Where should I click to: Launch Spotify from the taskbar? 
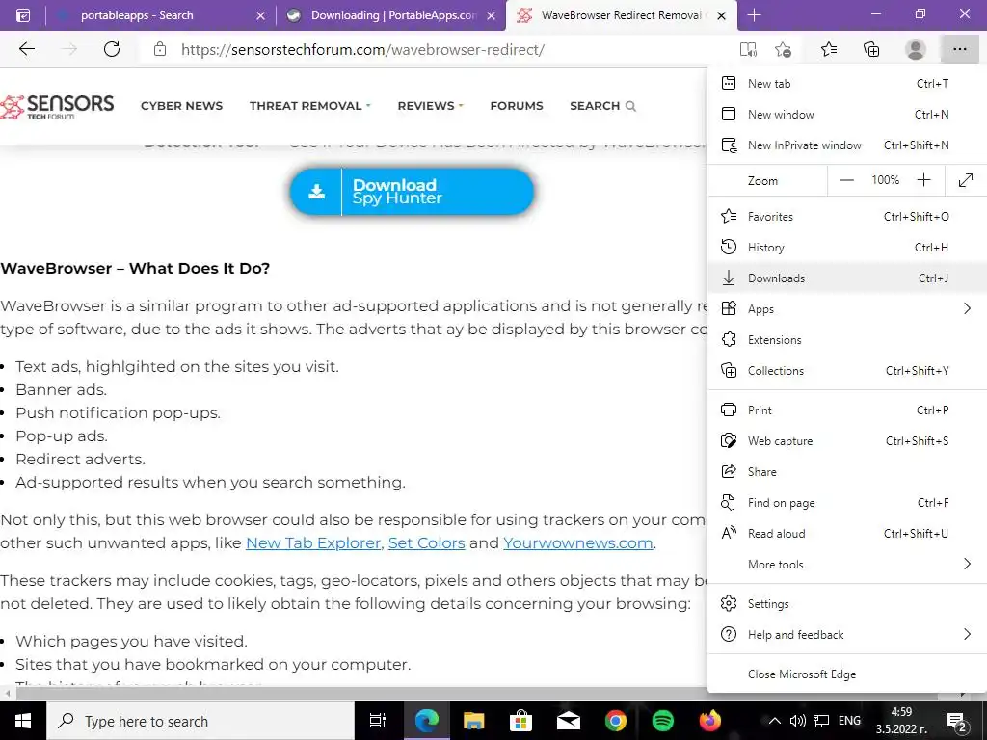click(x=663, y=721)
